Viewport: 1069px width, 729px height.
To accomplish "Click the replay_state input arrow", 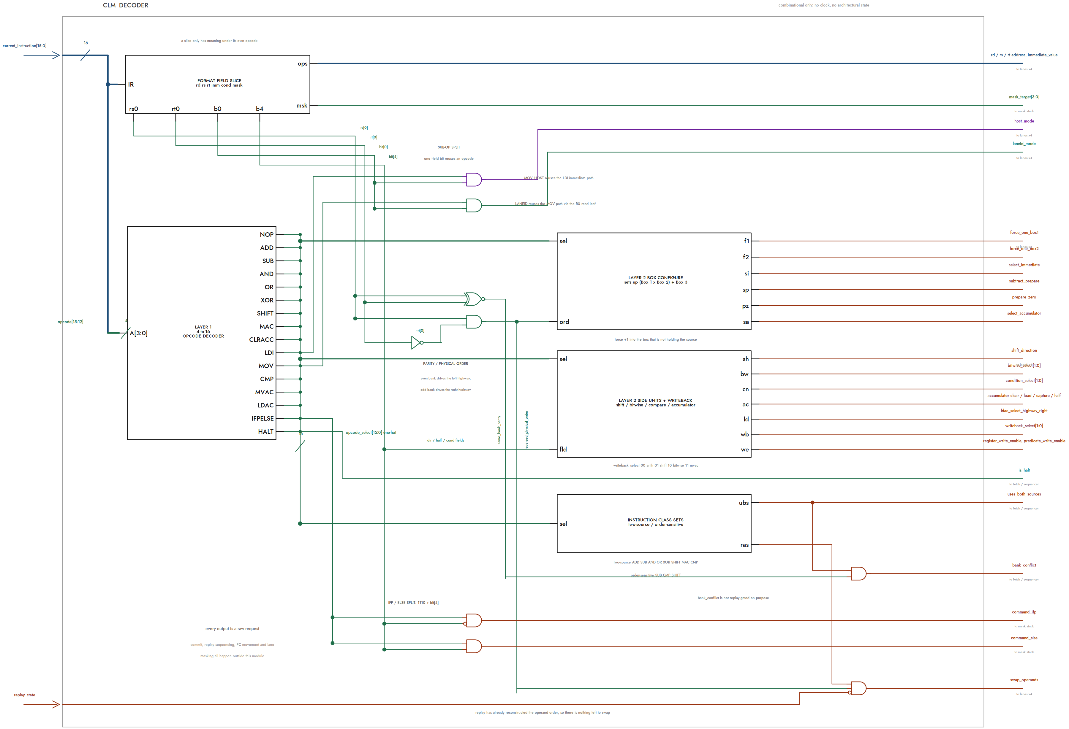I will [x=41, y=704].
